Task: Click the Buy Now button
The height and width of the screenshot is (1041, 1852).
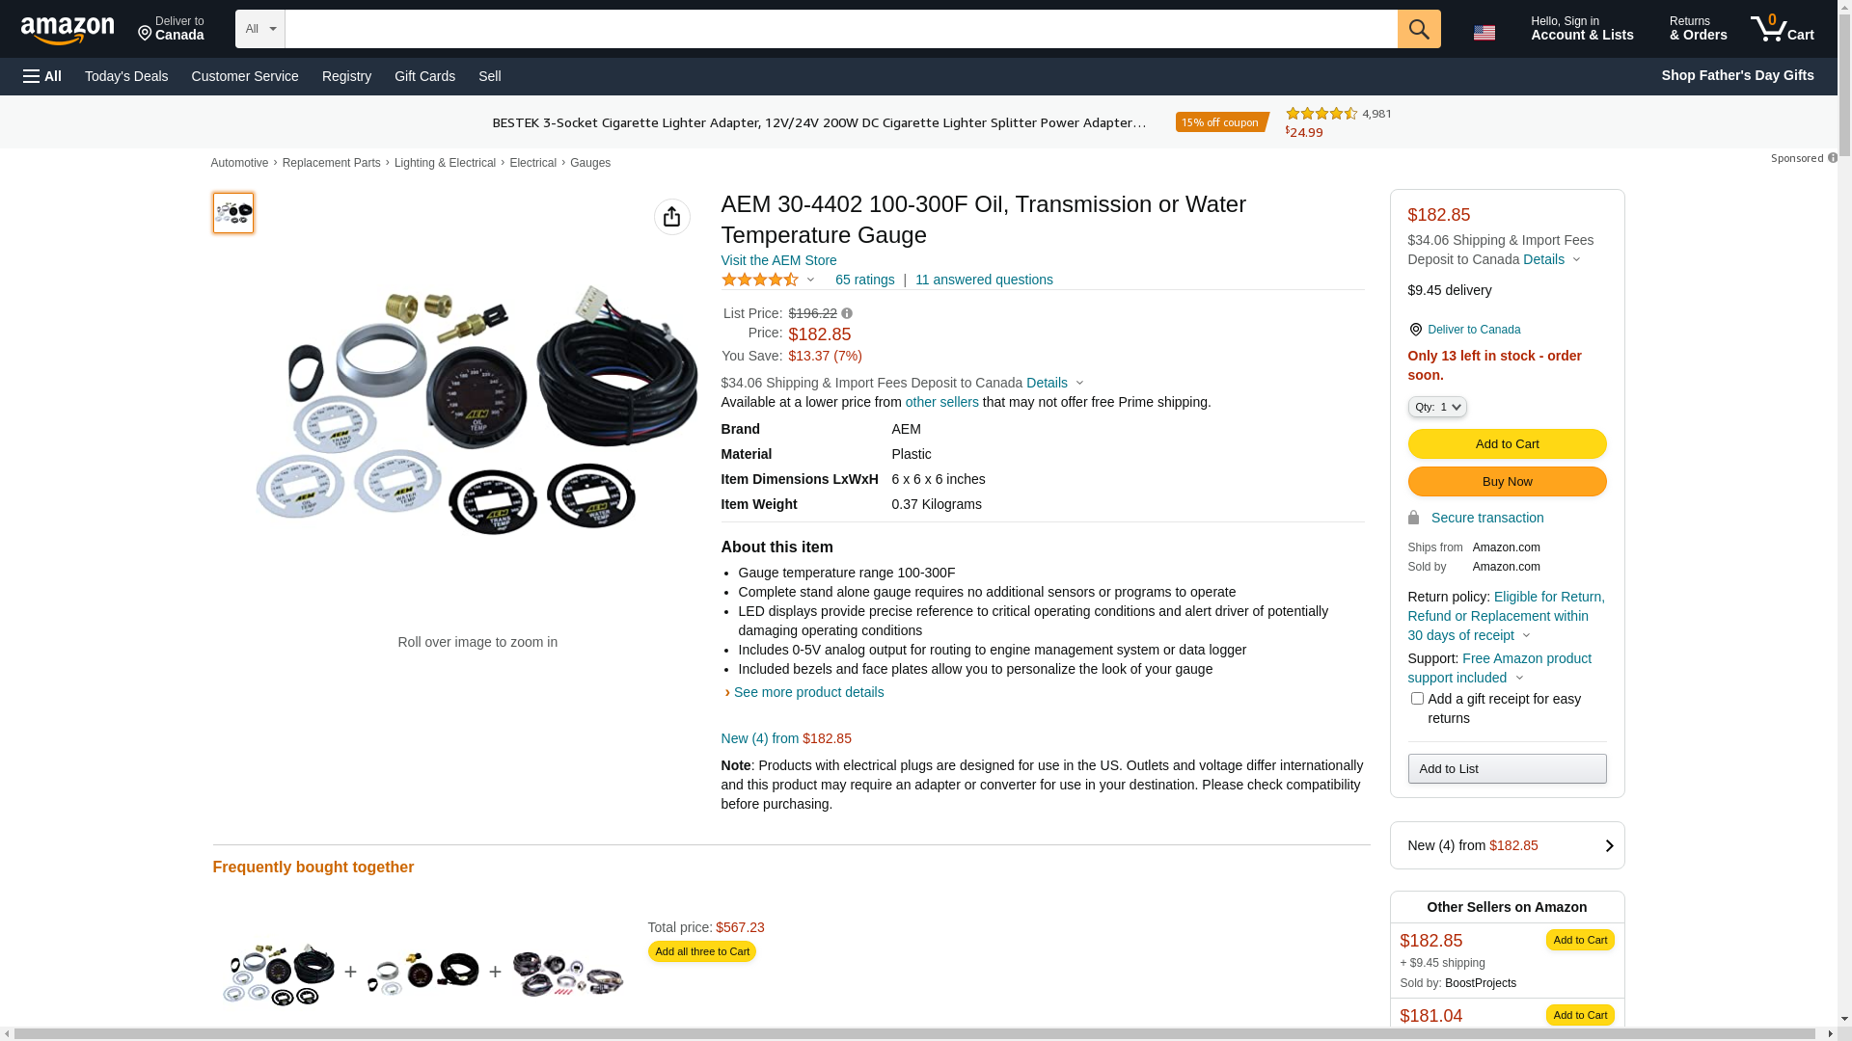Action: 1507,482
